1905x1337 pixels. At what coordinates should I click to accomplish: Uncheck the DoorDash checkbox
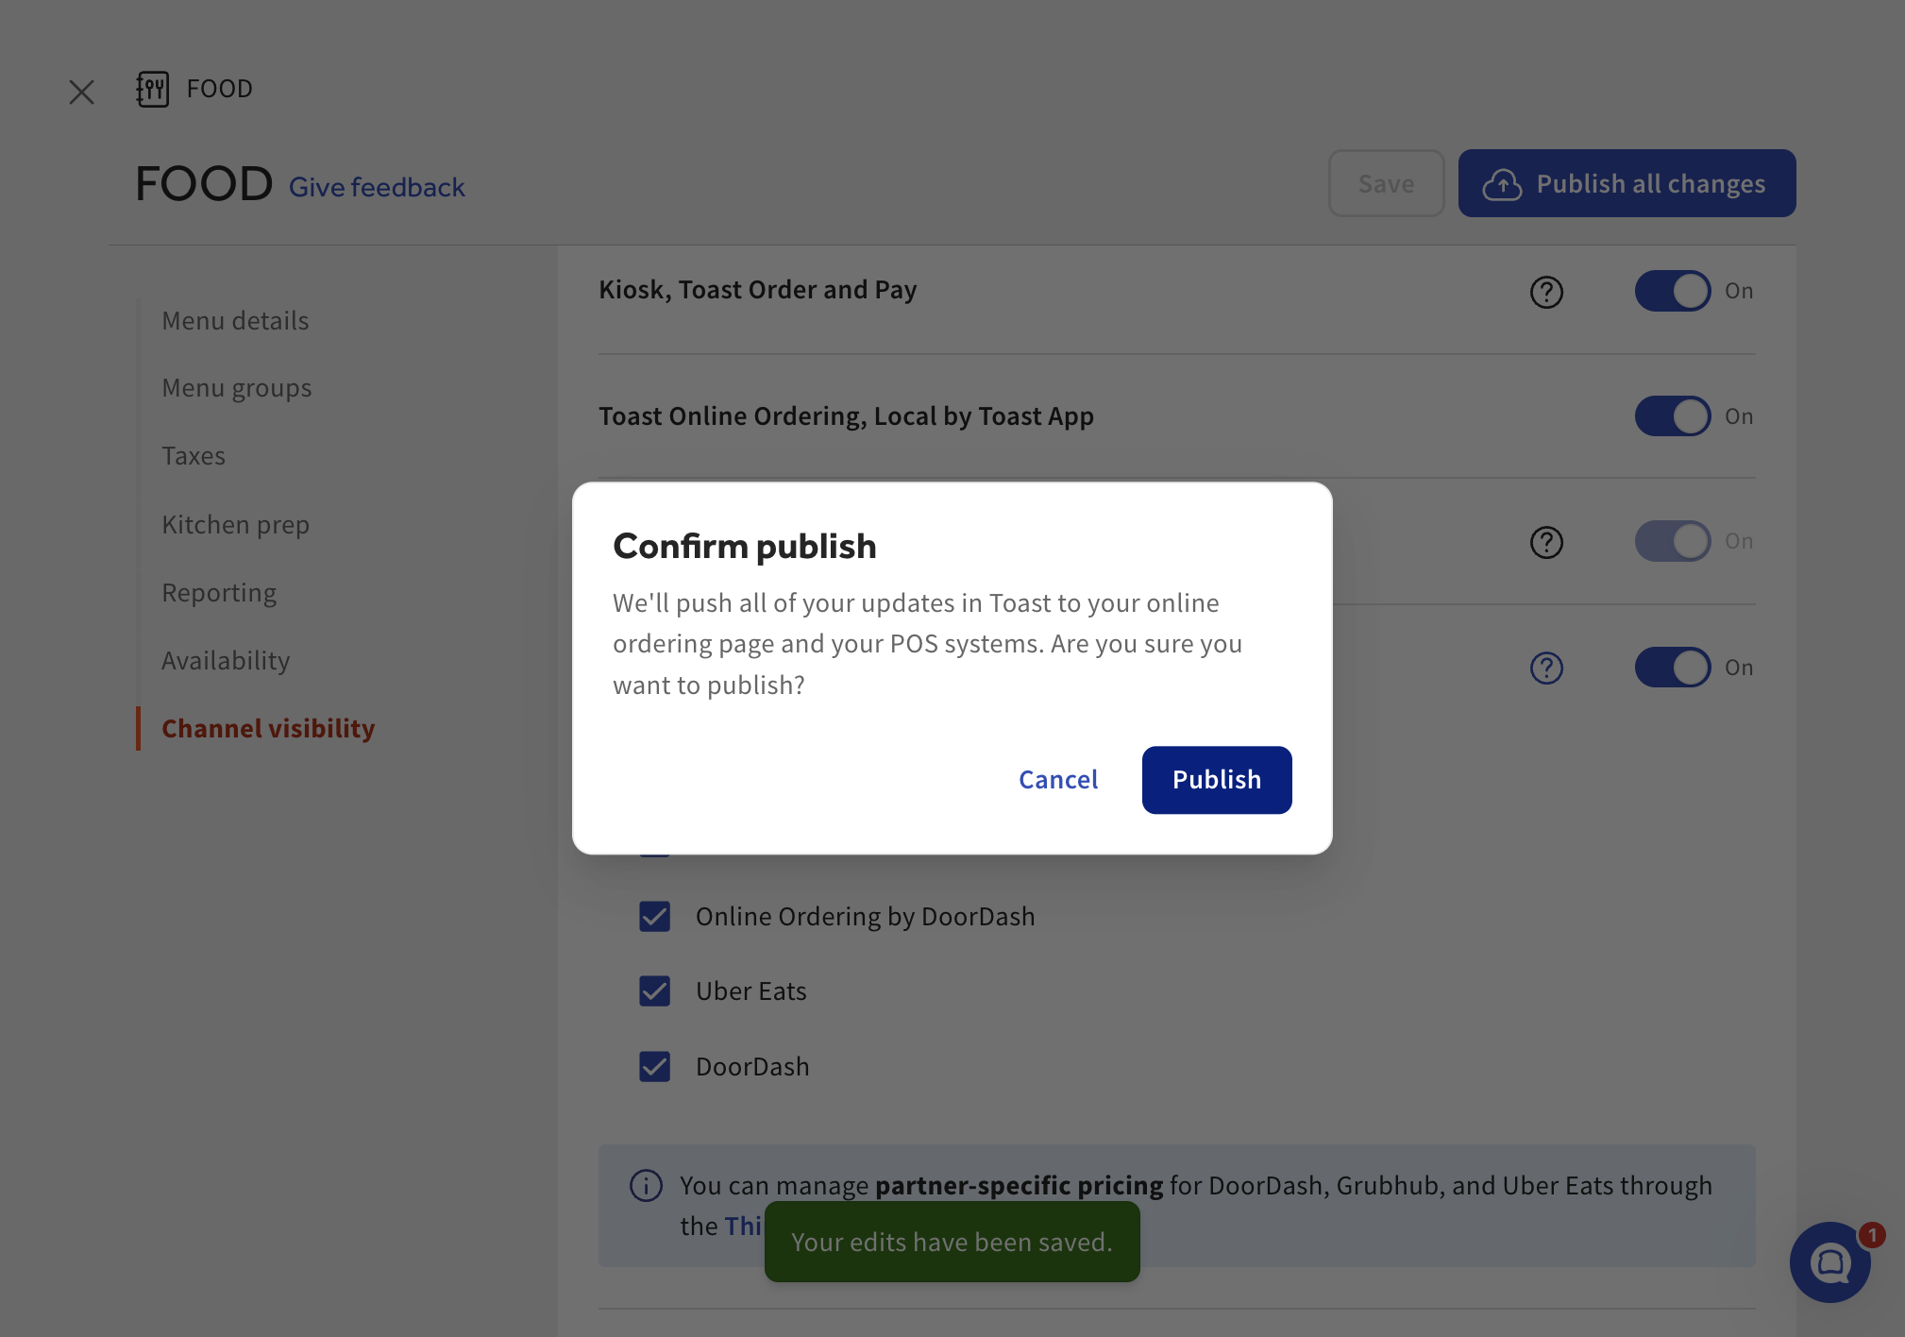(x=654, y=1066)
